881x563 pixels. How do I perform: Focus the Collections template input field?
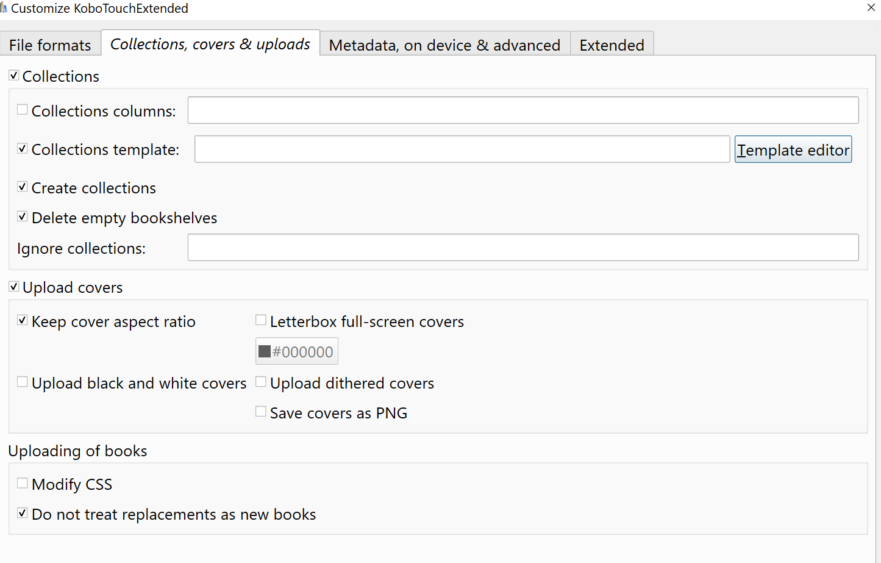tap(462, 149)
